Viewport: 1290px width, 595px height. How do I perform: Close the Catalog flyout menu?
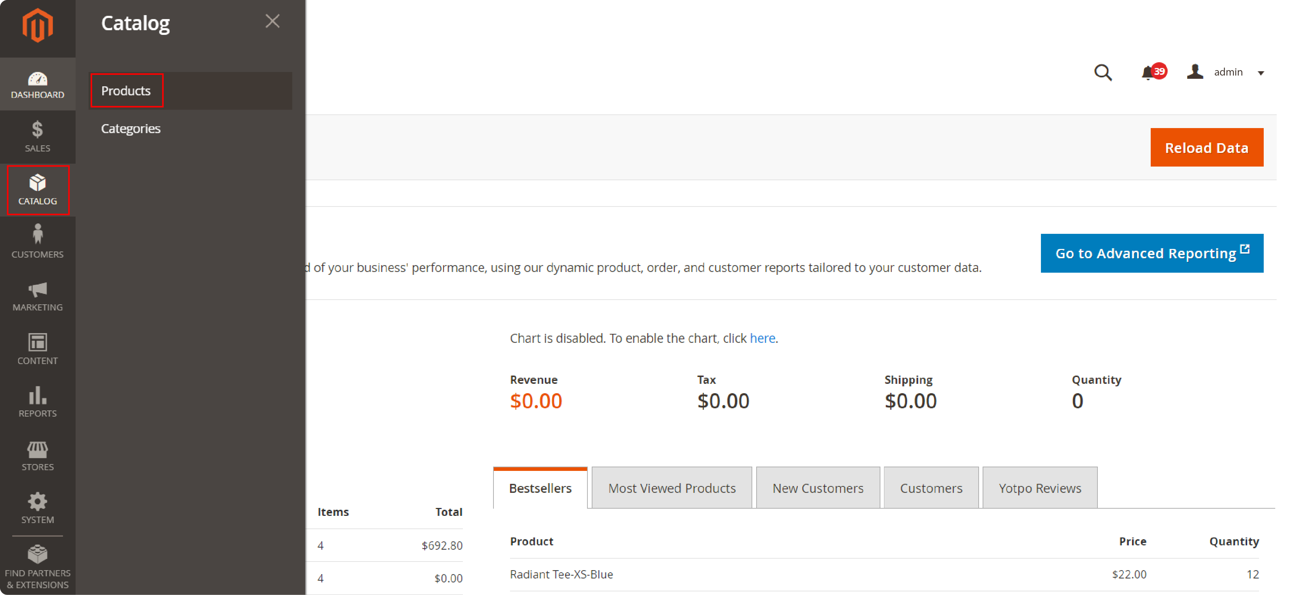[272, 21]
